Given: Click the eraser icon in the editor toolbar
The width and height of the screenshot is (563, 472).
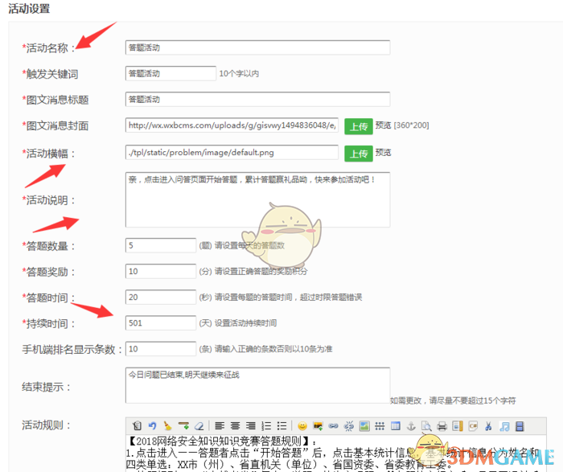Looking at the screenshot, I should 199,426.
